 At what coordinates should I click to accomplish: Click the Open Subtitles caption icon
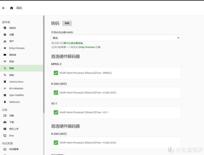point(5,95)
